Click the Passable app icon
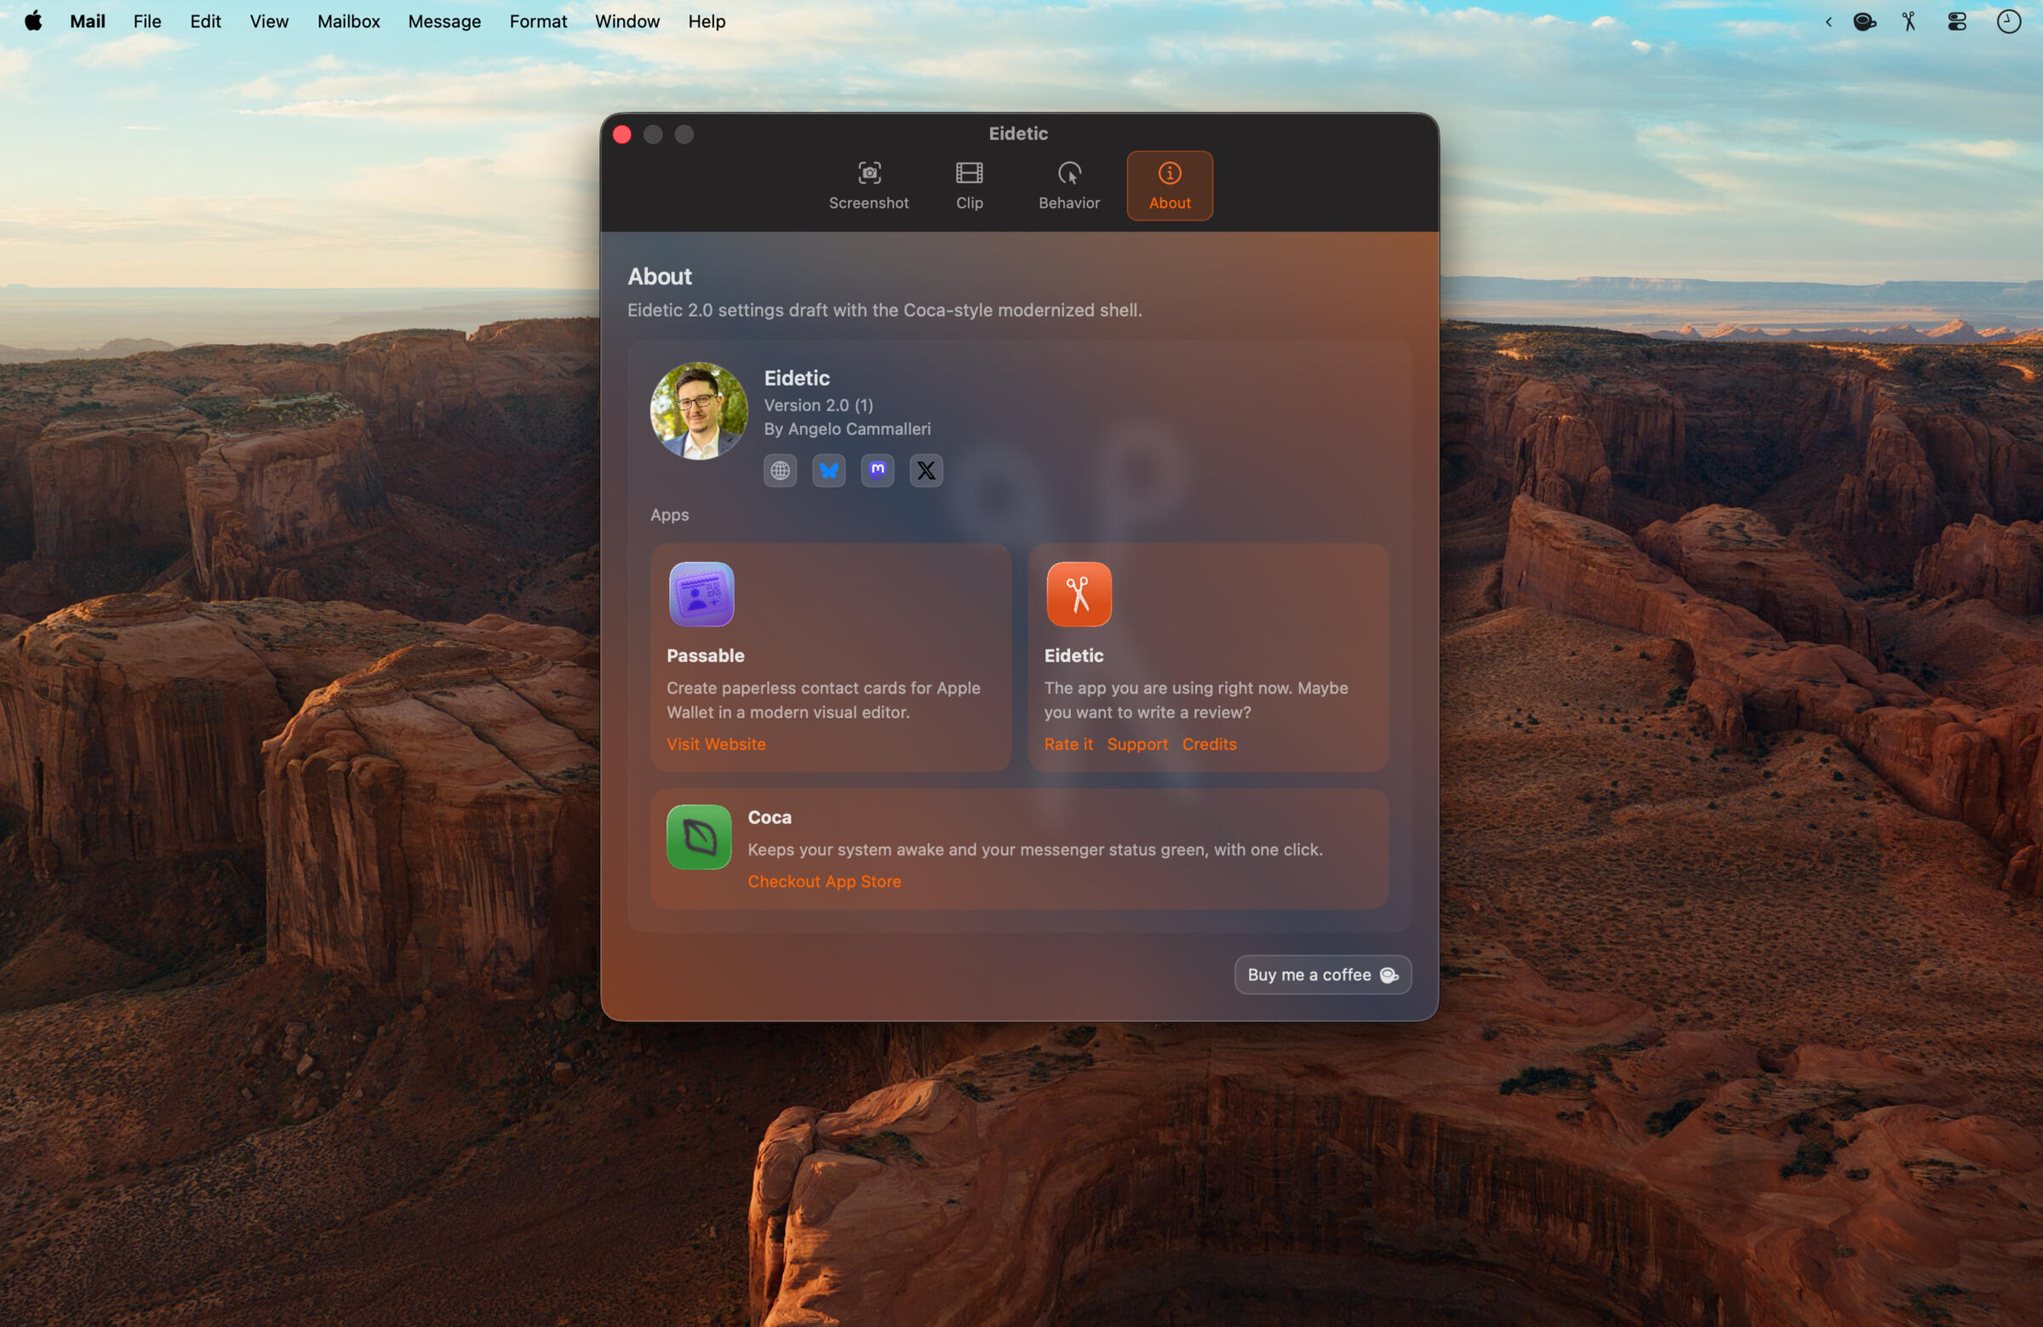The height and width of the screenshot is (1327, 2043). (x=701, y=594)
